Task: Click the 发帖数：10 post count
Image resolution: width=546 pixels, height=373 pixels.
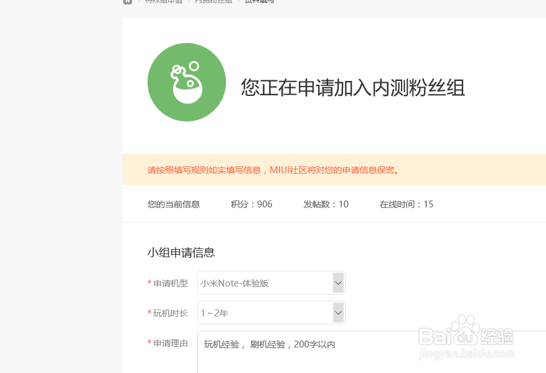Action: (x=325, y=204)
